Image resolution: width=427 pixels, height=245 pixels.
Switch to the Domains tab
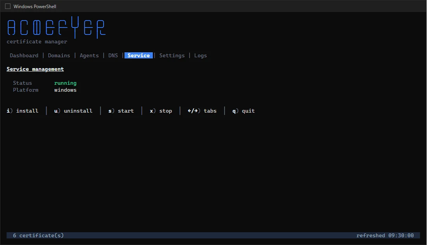pos(59,55)
